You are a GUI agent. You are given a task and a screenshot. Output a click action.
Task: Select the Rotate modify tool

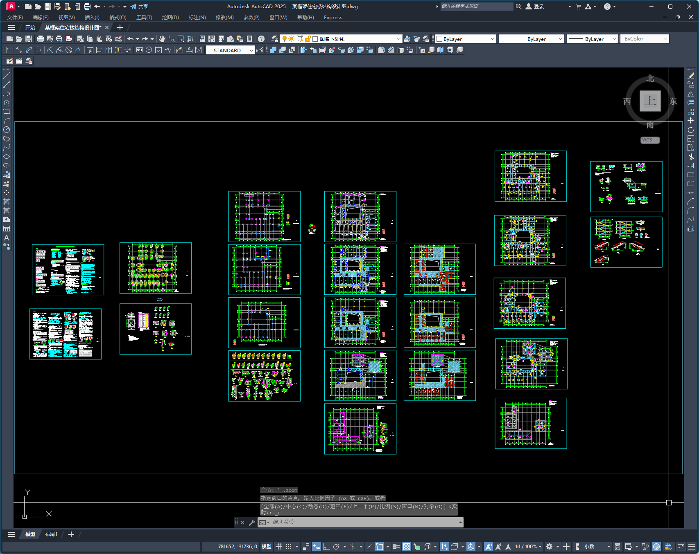[691, 130]
